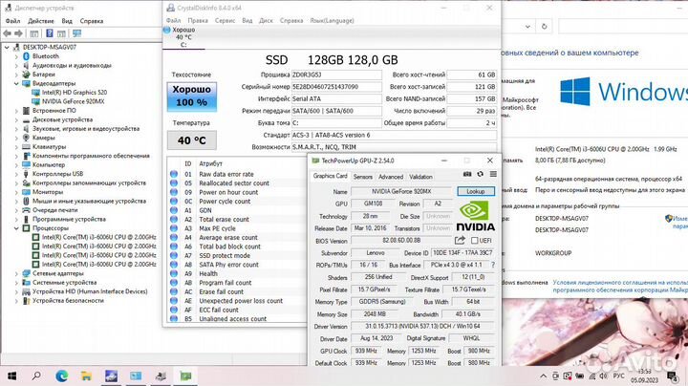Toggle the action pane icon beside the Help icon
The image size is (688, 386).
61,33
